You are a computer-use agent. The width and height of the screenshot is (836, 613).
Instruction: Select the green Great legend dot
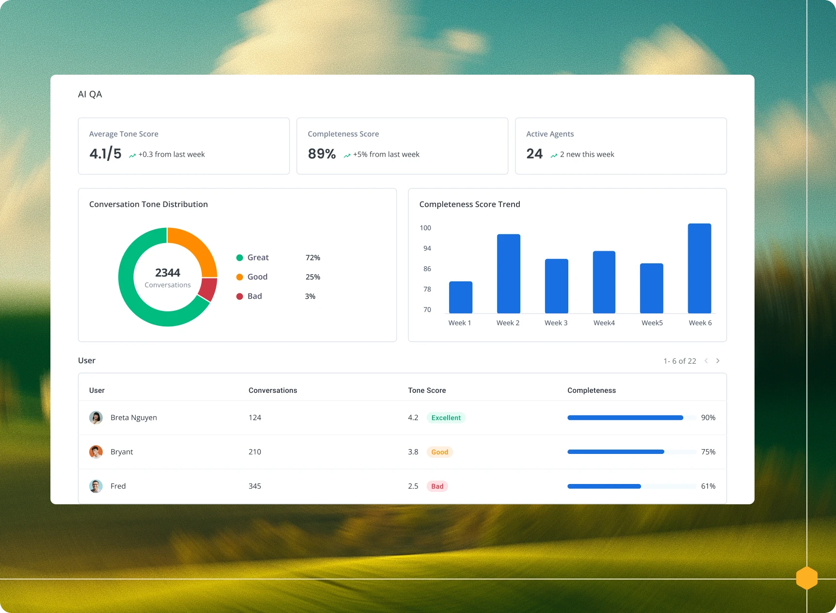240,258
